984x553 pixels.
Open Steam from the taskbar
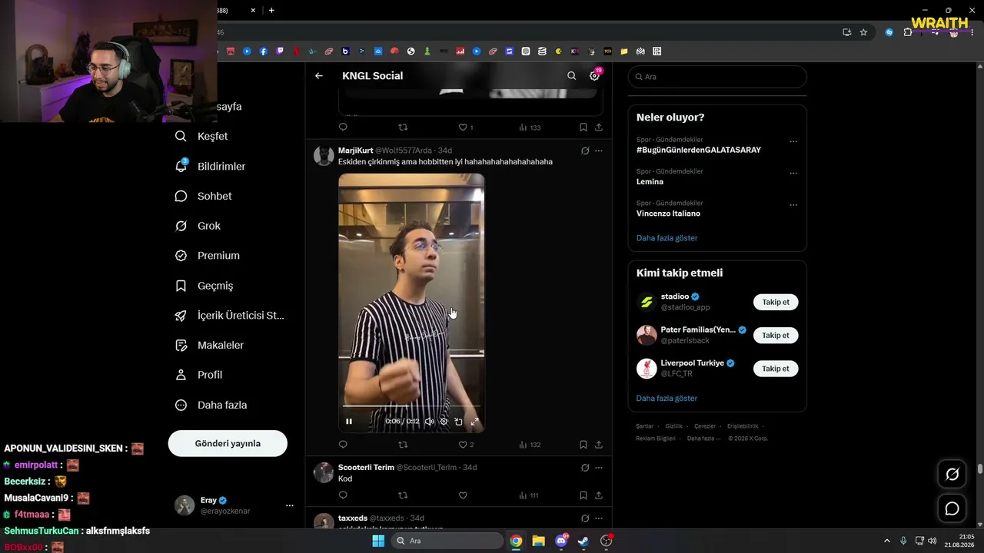(583, 541)
